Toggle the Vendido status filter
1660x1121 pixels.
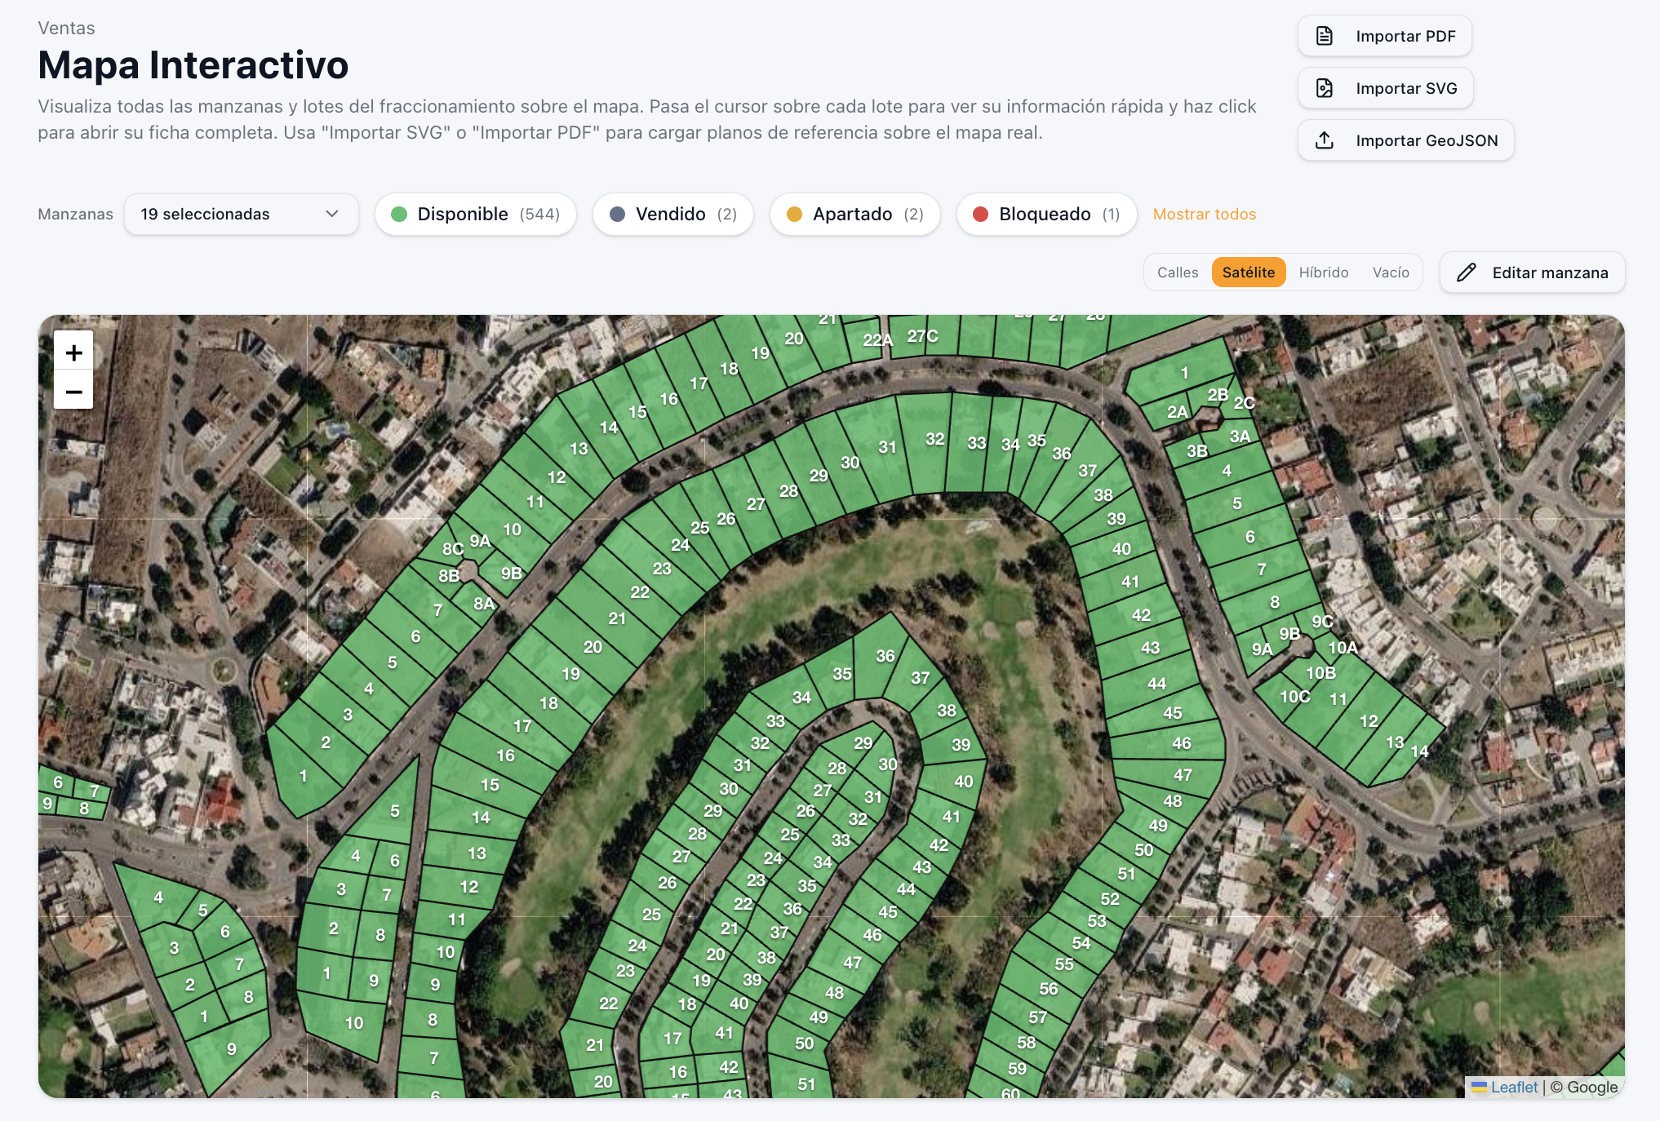click(673, 214)
